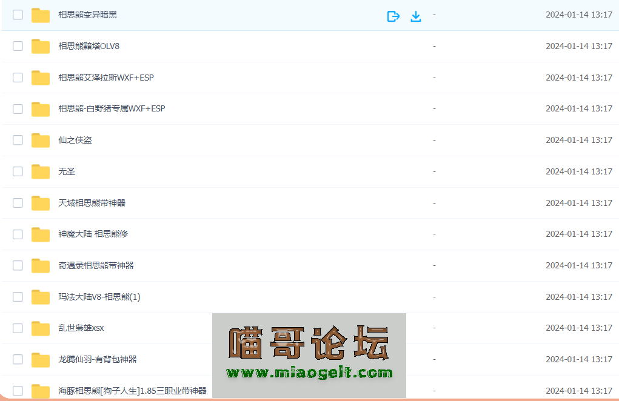Viewport: 619px width, 401px height.
Task: Click the folder icon for 相思熊黯塔OLV8
Action: (41, 47)
